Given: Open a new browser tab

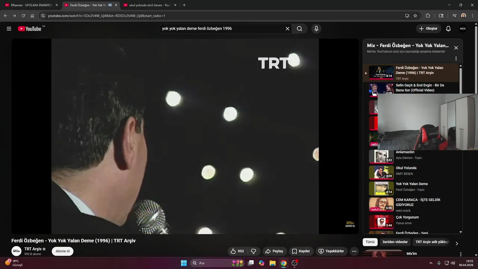Looking at the screenshot, I should tap(184, 5).
